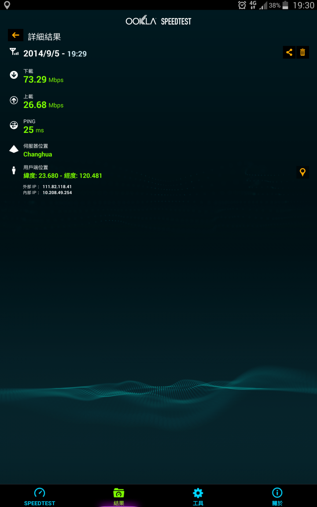
Task: Tap the 2014/9/5 test date heading
Action: 41,53
